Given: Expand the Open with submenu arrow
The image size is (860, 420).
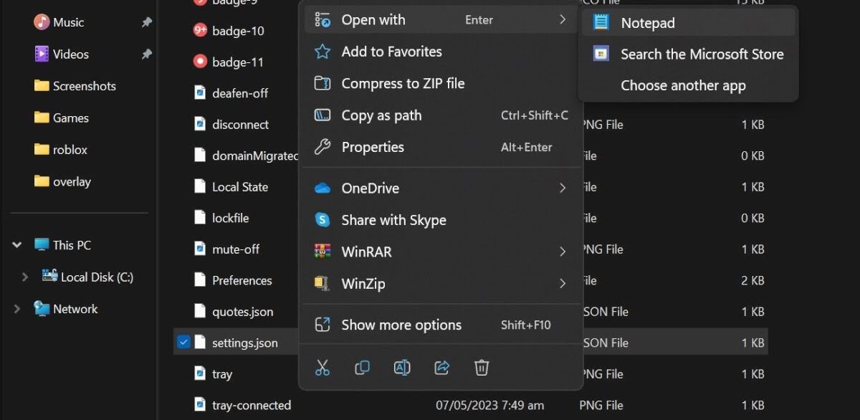Looking at the screenshot, I should pos(563,20).
